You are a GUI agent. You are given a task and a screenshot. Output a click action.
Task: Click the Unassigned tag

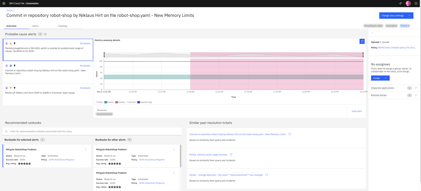[391, 26]
